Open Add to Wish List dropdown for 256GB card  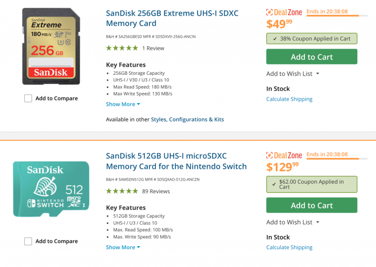293,74
